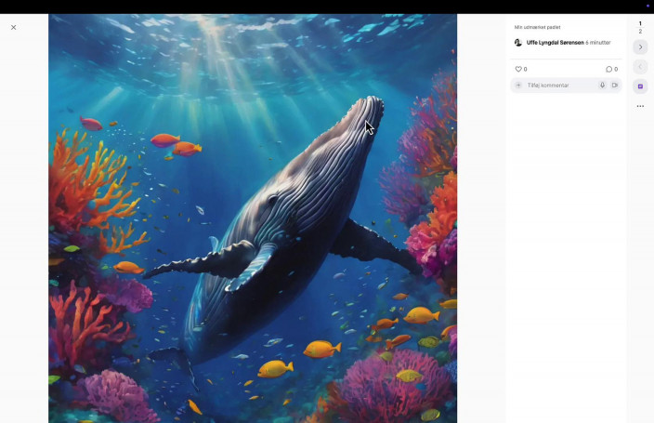Click the '6 minutter' timestamp
Image resolution: width=654 pixels, height=423 pixels.
pos(598,43)
